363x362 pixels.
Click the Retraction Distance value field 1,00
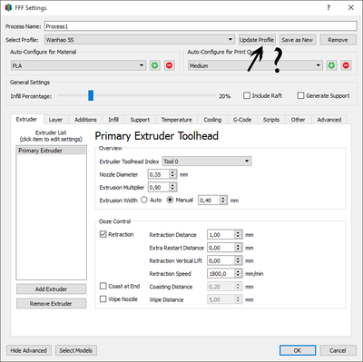[221, 235]
